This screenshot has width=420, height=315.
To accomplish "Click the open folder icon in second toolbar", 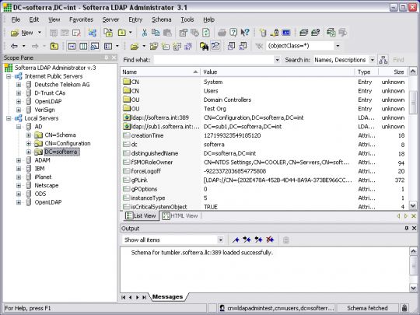I will [135, 47].
